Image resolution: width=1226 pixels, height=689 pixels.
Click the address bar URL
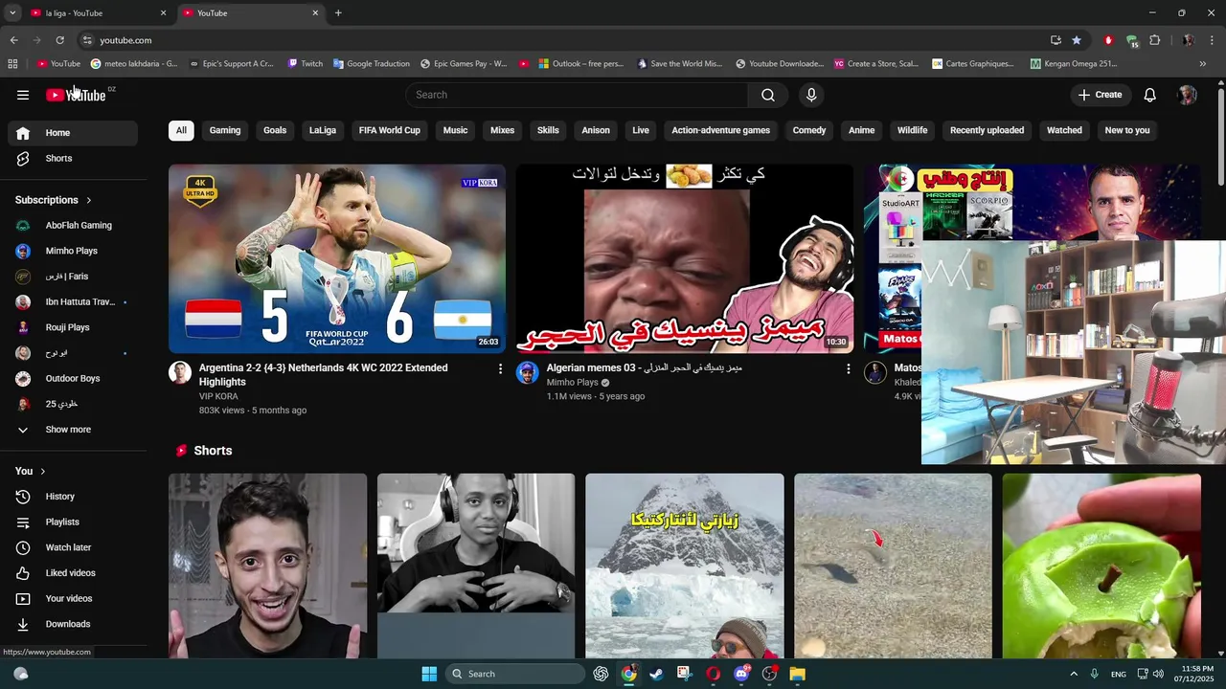pos(125,40)
